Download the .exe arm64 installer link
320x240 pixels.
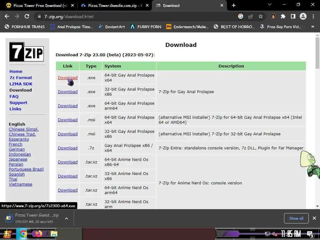tap(67, 106)
